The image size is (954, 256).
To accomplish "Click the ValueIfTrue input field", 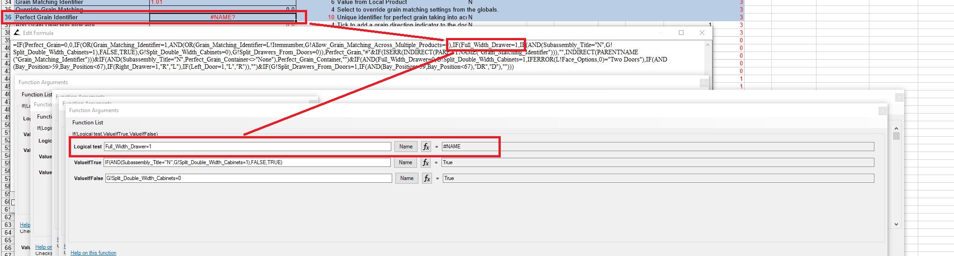I will click(x=247, y=162).
